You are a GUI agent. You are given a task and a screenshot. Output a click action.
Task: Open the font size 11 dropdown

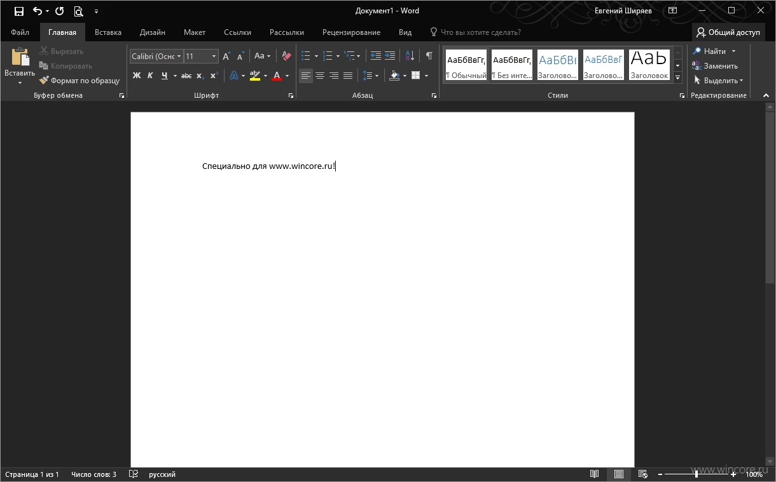pos(214,57)
